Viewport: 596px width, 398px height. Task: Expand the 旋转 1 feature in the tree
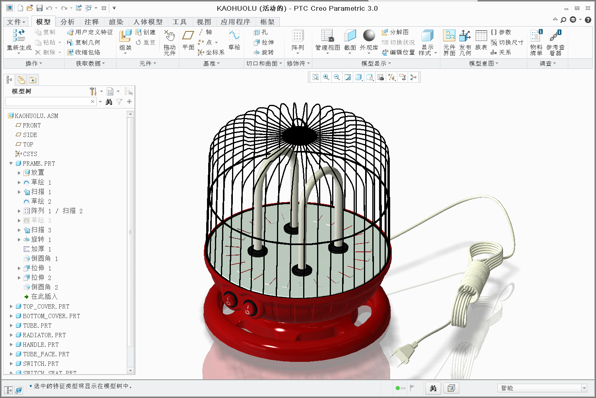pos(19,240)
